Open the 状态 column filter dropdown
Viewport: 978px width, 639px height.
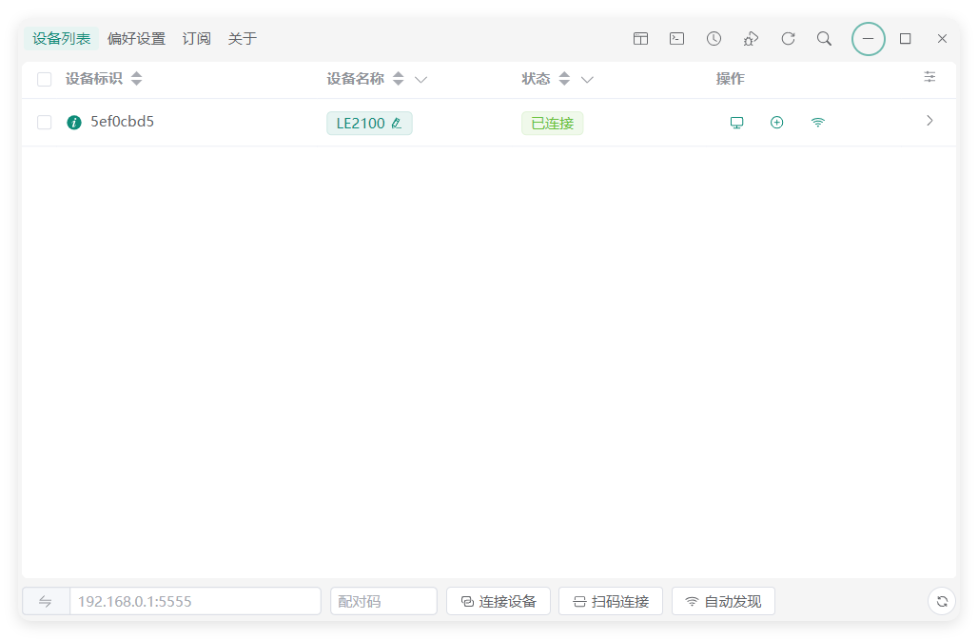pos(587,79)
